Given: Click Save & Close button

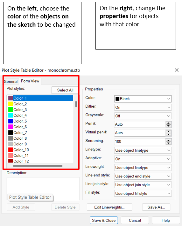Looking at the screenshot, I should [x=104, y=220].
